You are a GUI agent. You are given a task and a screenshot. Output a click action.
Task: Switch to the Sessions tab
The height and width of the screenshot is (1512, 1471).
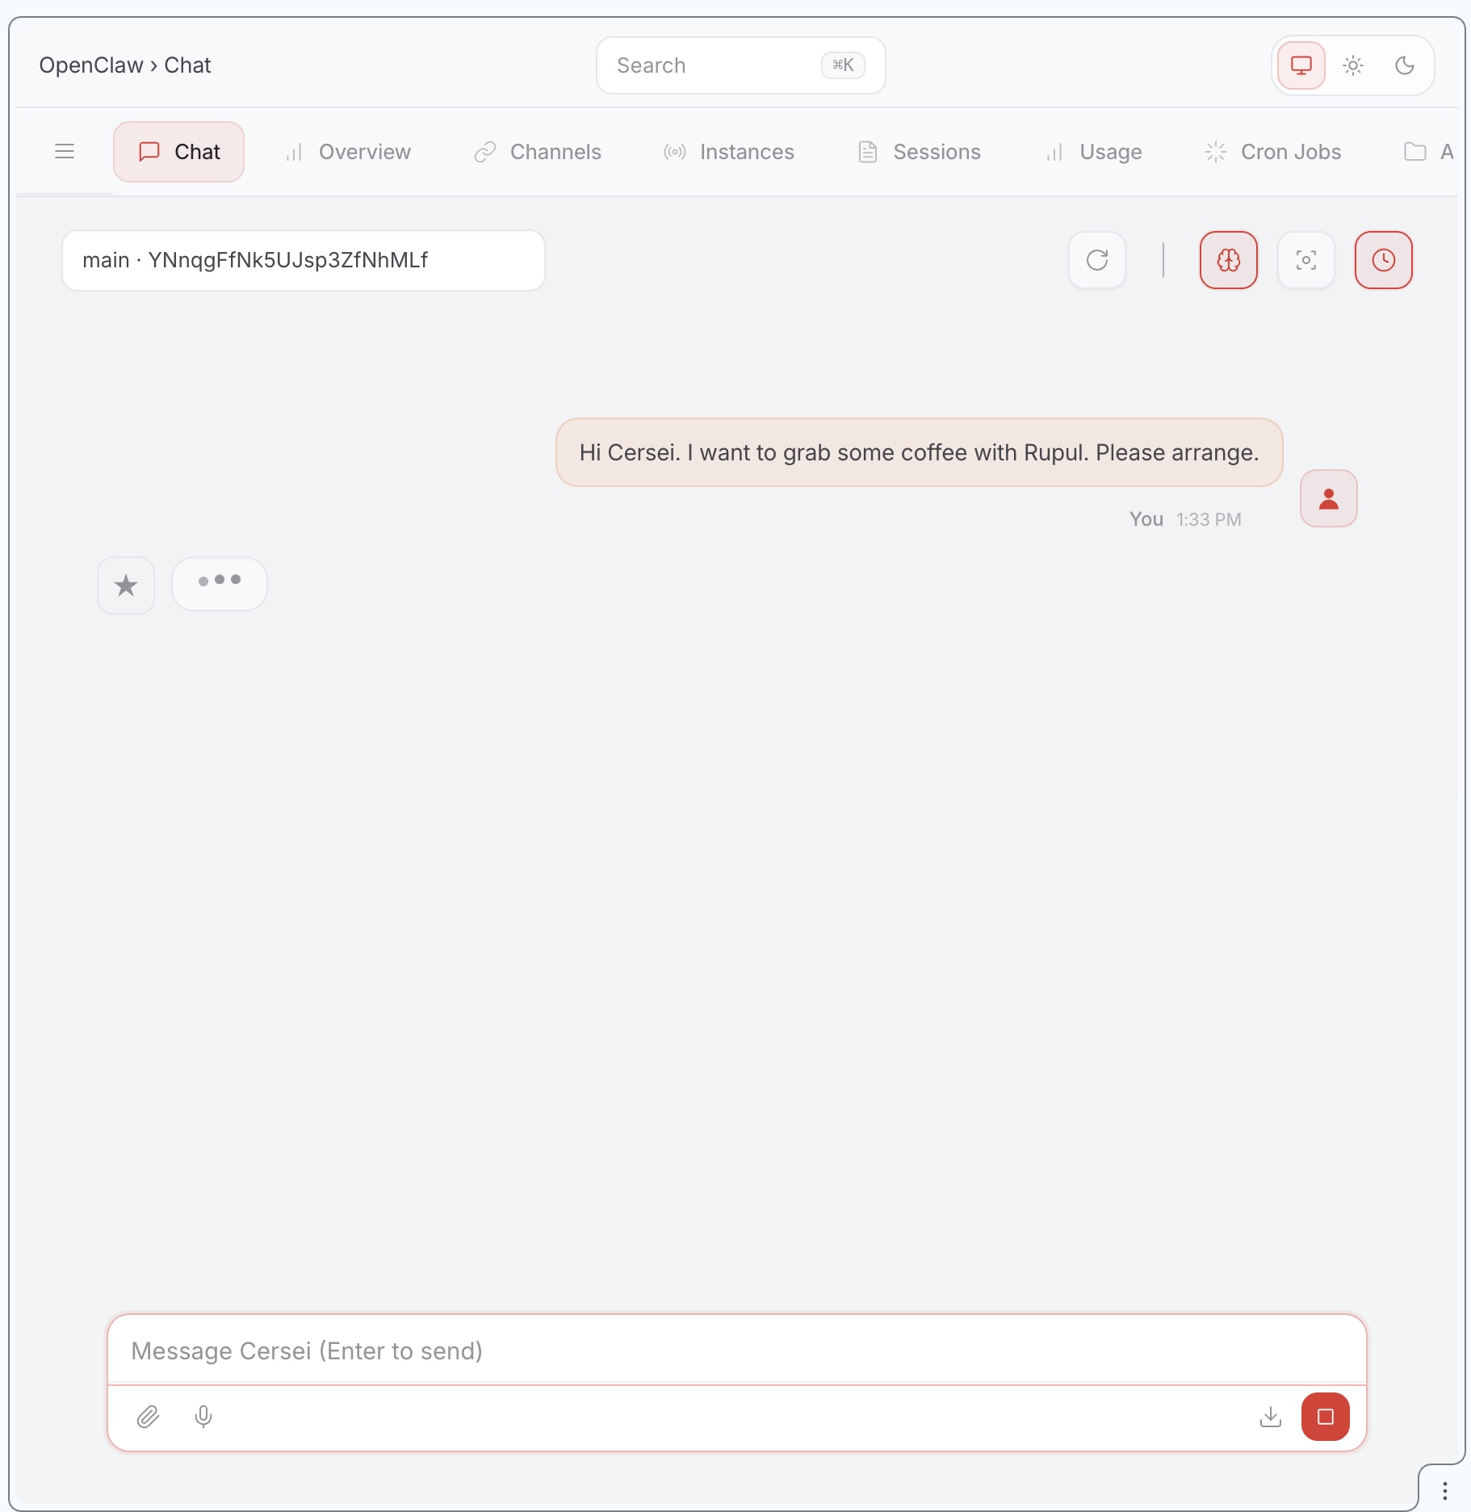pyautogui.click(x=919, y=151)
